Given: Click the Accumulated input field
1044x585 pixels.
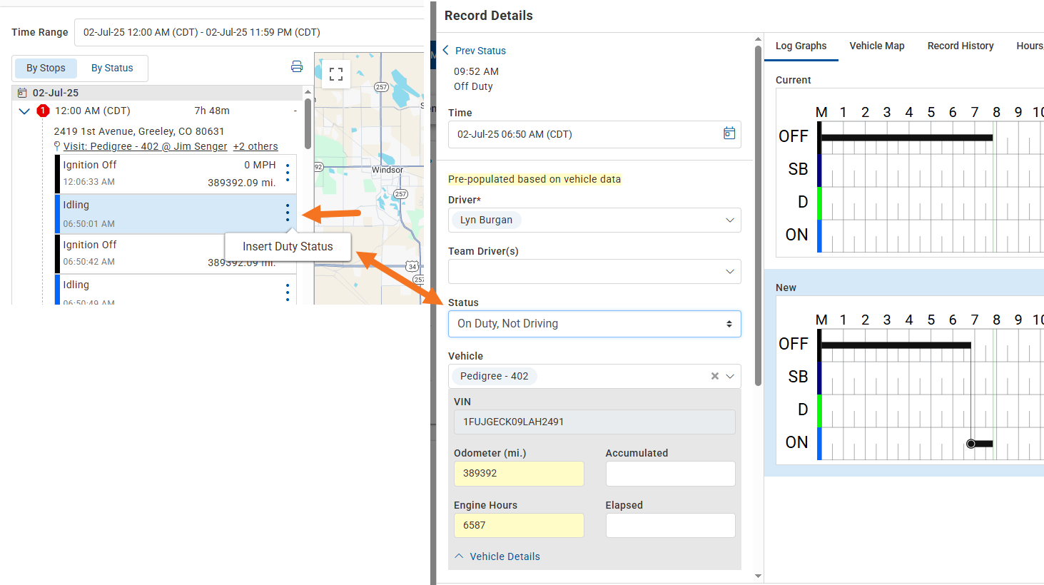Looking at the screenshot, I should (x=670, y=474).
